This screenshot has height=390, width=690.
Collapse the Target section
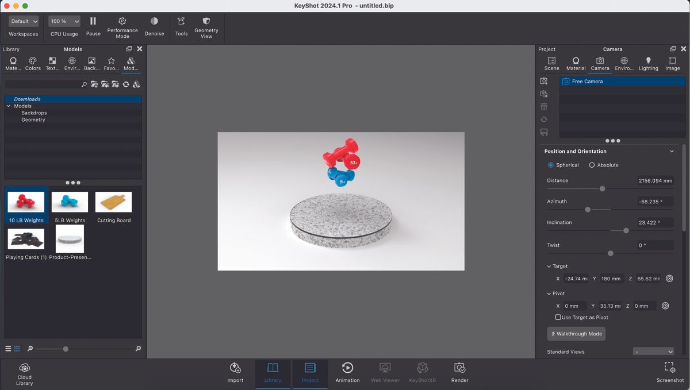coord(549,266)
